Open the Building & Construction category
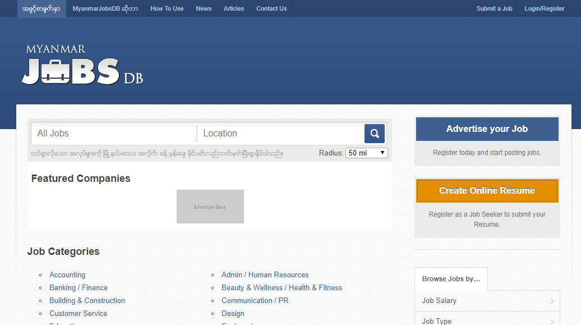 [x=87, y=301]
